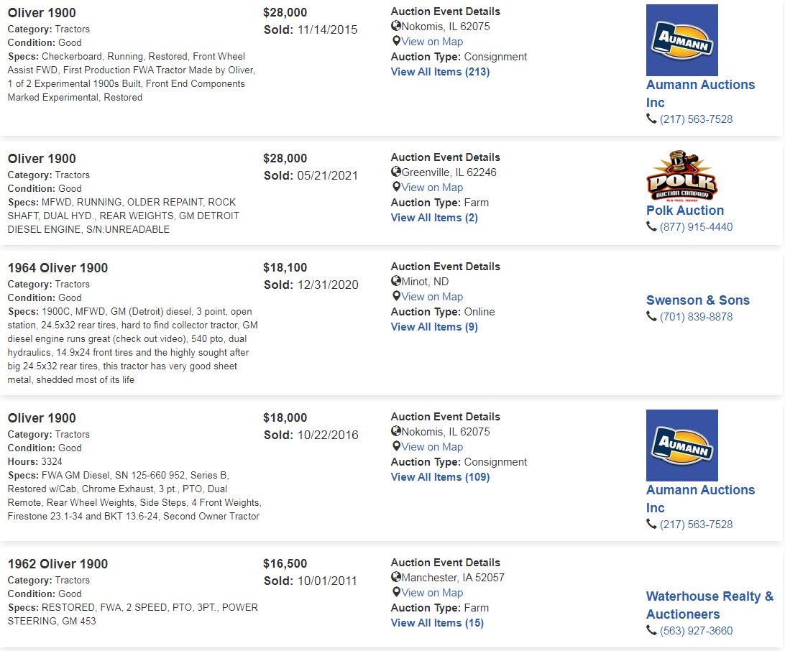Click globe icon beside Manchester, IA 52057
785x651 pixels.
point(396,578)
